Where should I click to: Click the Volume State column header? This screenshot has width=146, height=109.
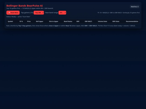pos(102,22)
